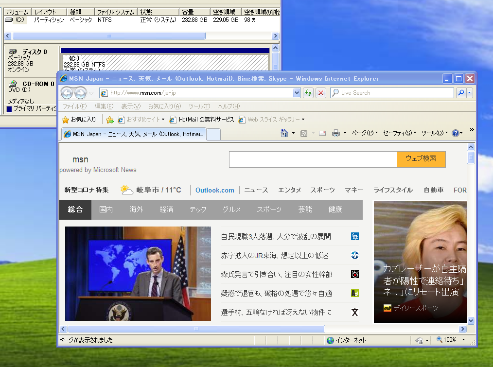Screen dimensions: 493x367
Task: Click the Help question mark icon
Action: pyautogui.click(x=455, y=133)
